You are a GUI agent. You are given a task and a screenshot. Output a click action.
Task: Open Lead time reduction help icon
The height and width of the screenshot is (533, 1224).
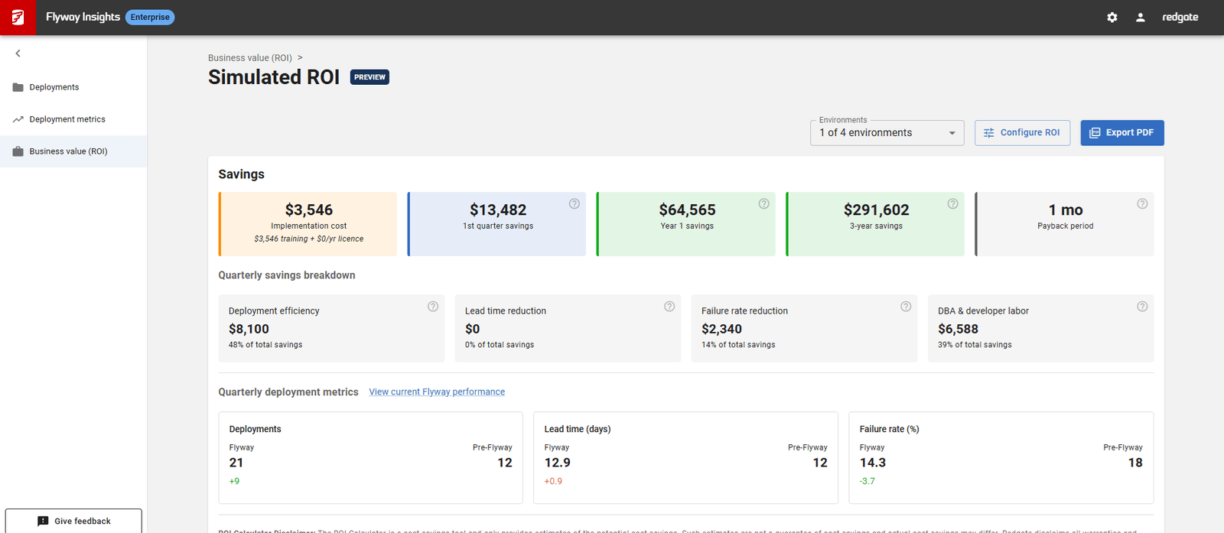pyautogui.click(x=669, y=307)
